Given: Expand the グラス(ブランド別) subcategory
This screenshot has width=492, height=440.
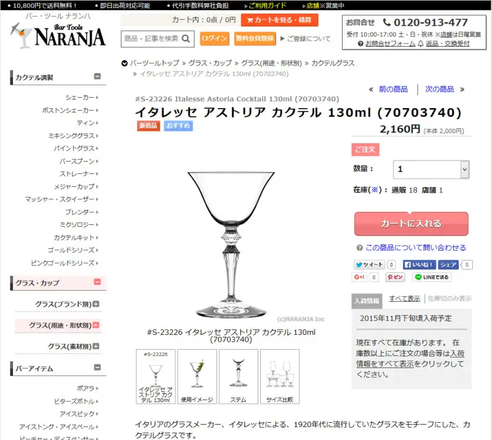Looking at the screenshot, I should tap(96, 304).
